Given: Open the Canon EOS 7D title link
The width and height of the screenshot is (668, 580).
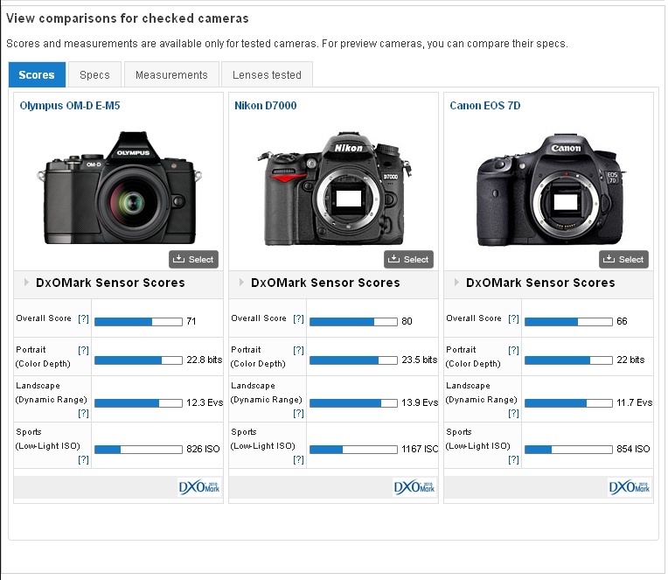Looking at the screenshot, I should (484, 105).
